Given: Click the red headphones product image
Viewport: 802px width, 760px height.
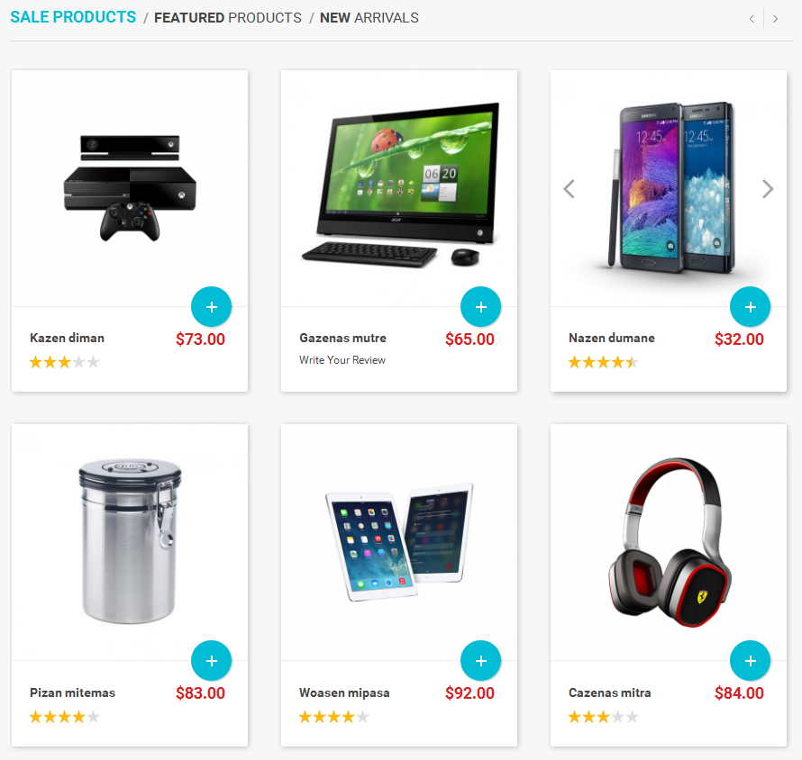Looking at the screenshot, I should pos(670,542).
